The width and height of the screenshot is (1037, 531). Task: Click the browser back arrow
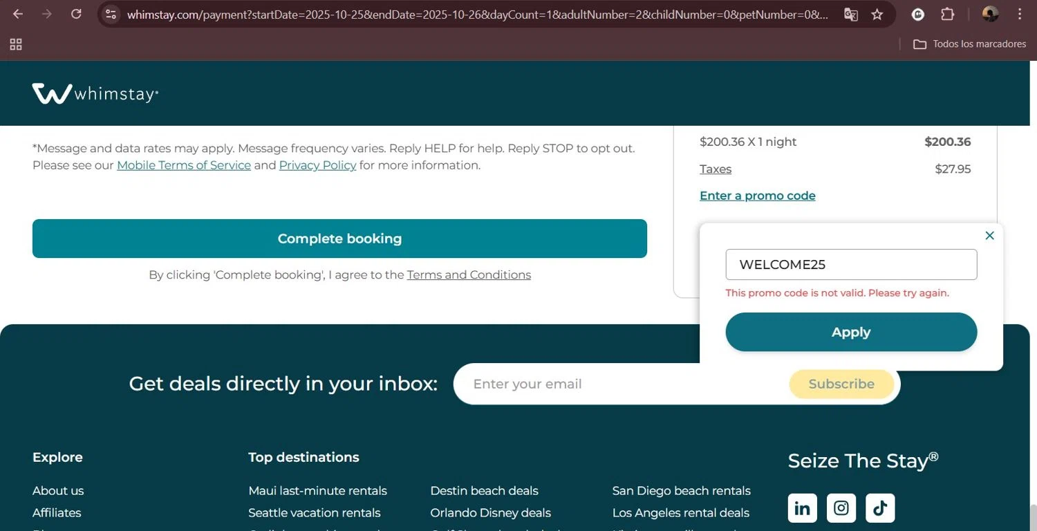18,14
